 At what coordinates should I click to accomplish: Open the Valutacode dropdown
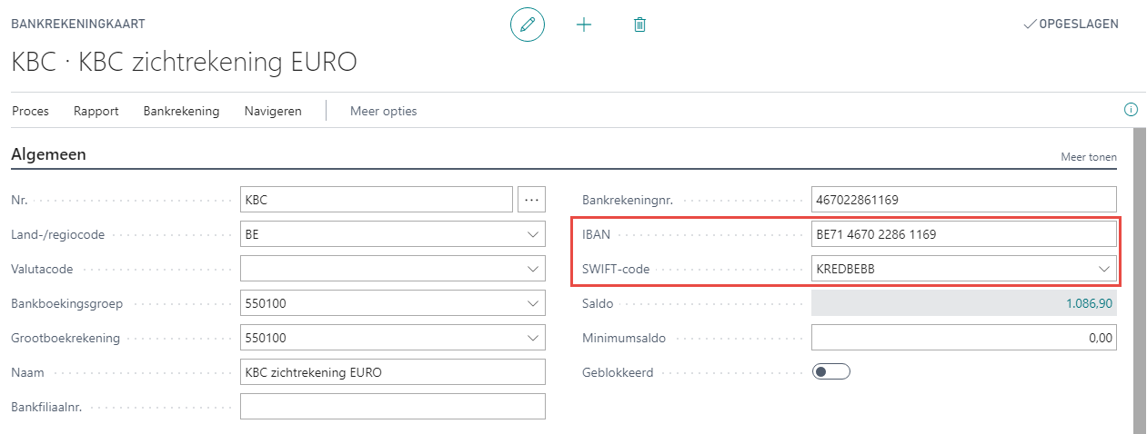532,269
